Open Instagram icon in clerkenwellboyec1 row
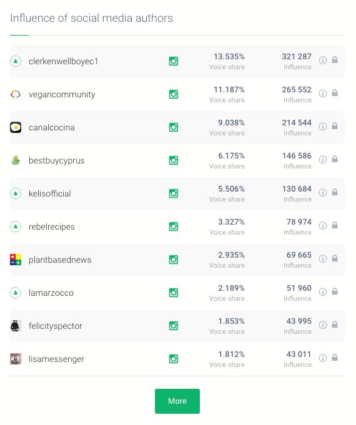356x425 pixels. [x=174, y=61]
